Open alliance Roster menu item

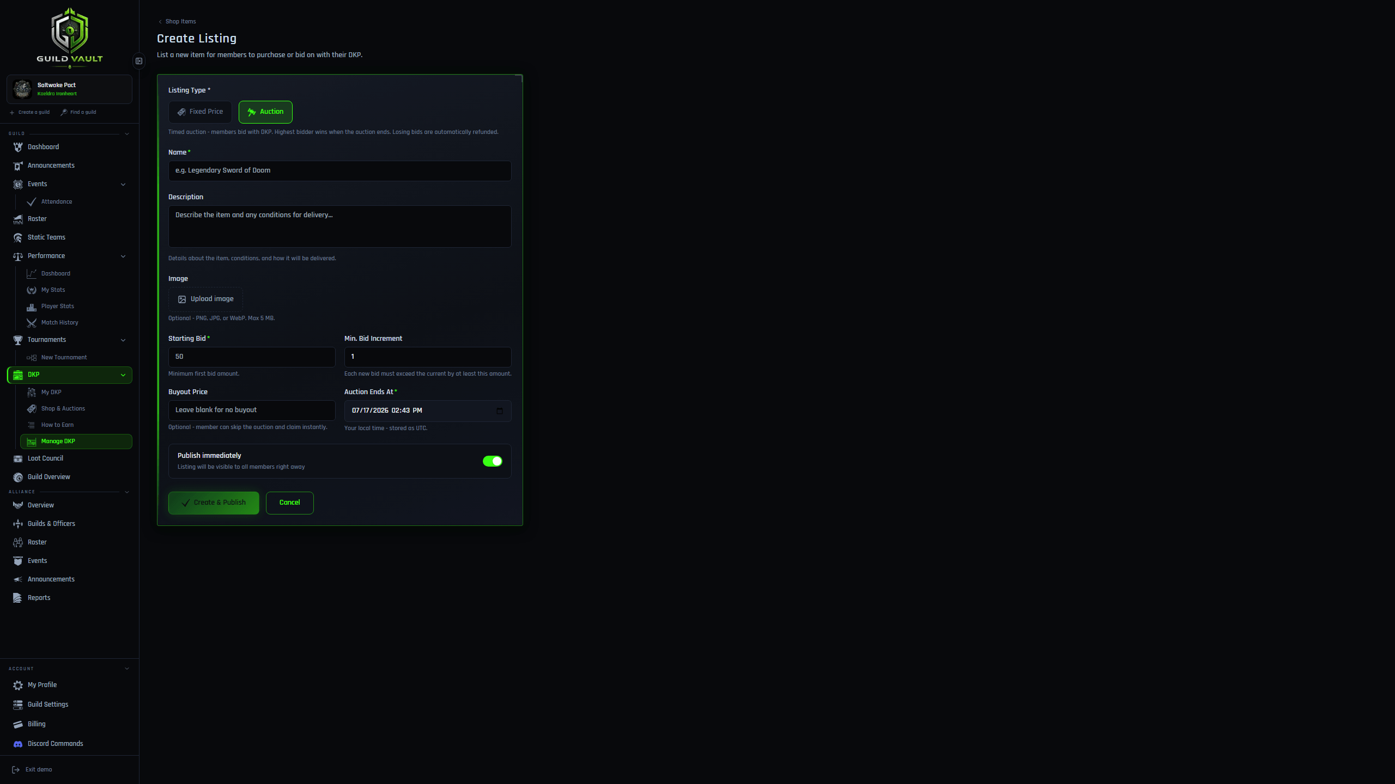(x=70, y=542)
